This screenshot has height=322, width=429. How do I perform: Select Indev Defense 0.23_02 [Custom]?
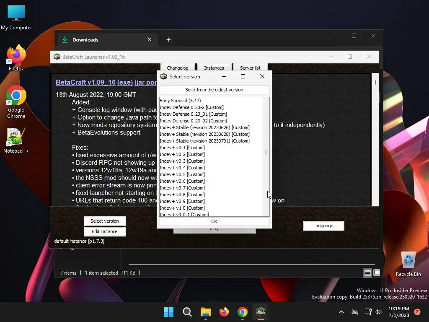211,121
